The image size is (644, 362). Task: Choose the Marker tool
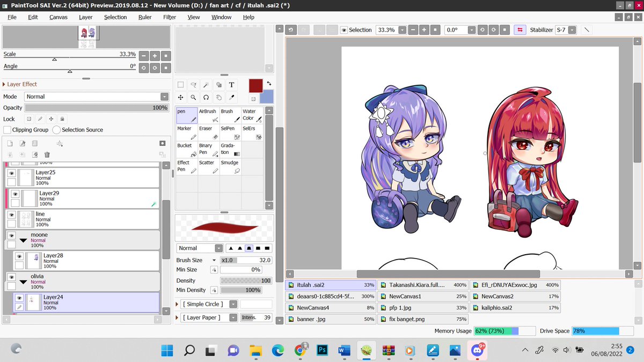(x=187, y=132)
